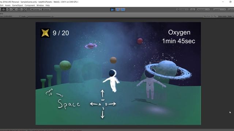Image resolution: width=234 pixels, height=131 pixels.
Task: Click the gold star collectible icon
Action: coord(45,33)
